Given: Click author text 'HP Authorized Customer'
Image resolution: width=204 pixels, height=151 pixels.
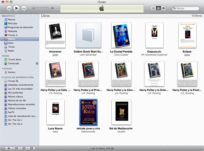Looking at the screenshot, I should click(154, 55).
